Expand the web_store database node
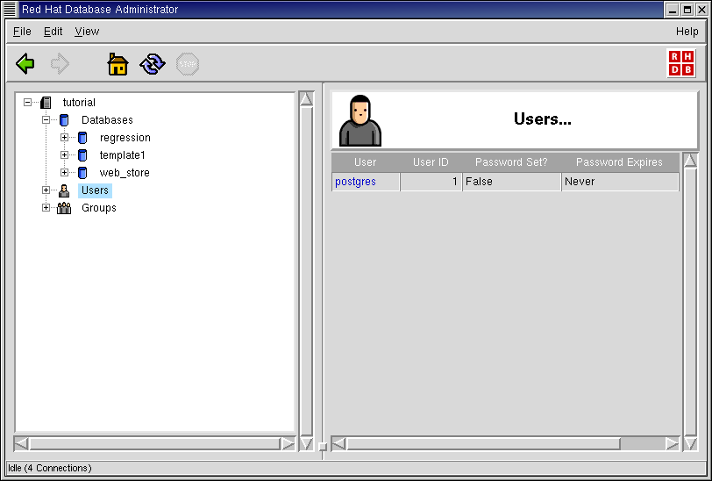The height and width of the screenshot is (481, 712). [65, 173]
